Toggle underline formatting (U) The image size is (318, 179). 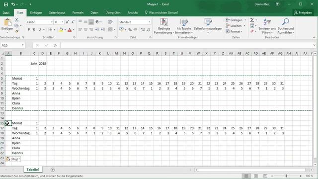tap(40, 30)
